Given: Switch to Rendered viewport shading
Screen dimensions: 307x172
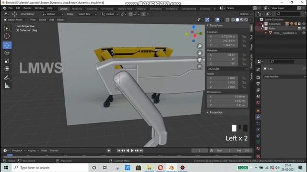Looking at the screenshot, I should 246,20.
